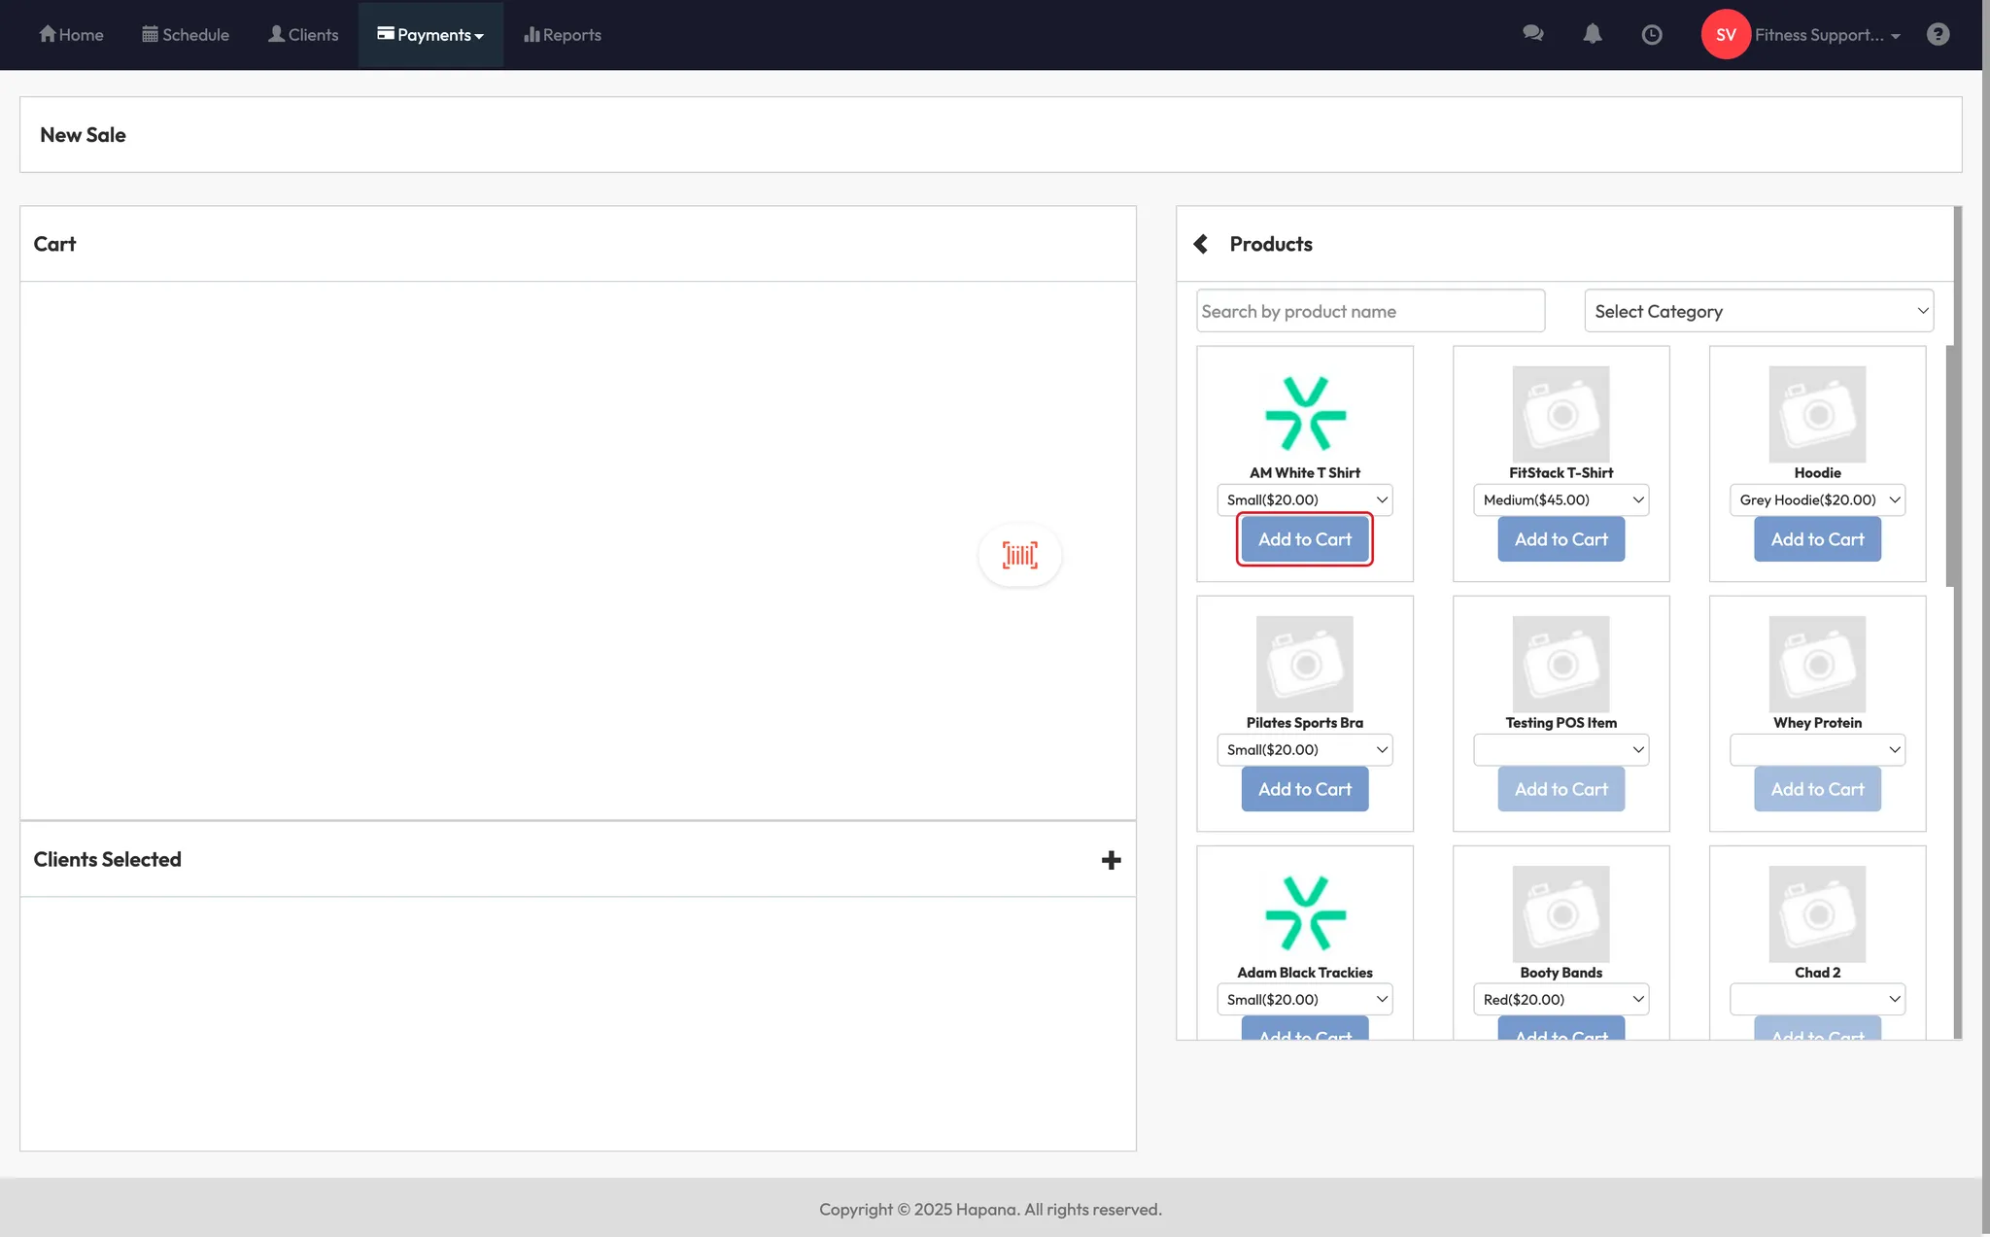Image resolution: width=1990 pixels, height=1237 pixels.
Task: Click the Search by product name field
Action: coord(1370,311)
